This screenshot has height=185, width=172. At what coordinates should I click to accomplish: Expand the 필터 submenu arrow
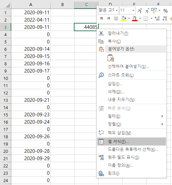[162, 116]
